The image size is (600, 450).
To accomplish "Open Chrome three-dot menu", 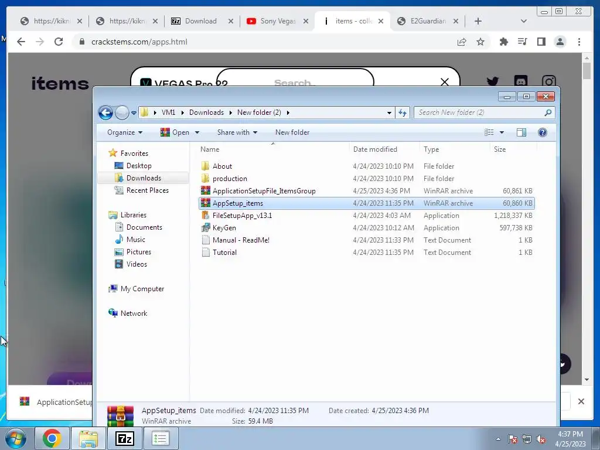I will coord(579,42).
